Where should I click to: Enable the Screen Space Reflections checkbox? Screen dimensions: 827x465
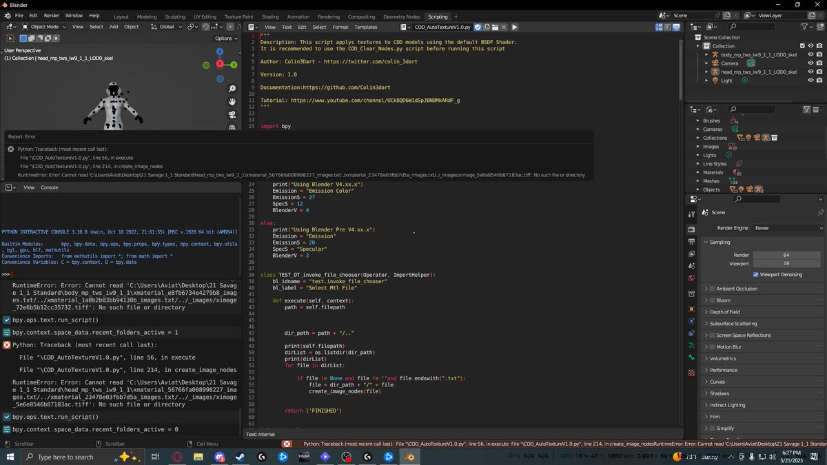tap(713, 335)
